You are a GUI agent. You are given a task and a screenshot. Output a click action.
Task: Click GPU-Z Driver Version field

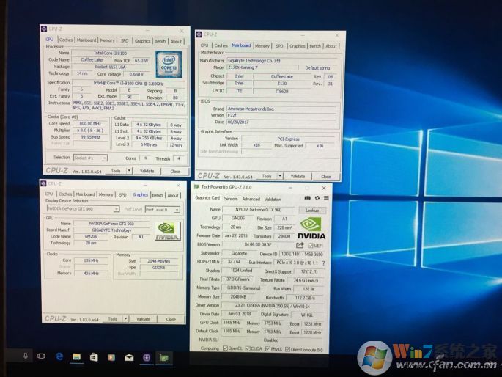273,306
